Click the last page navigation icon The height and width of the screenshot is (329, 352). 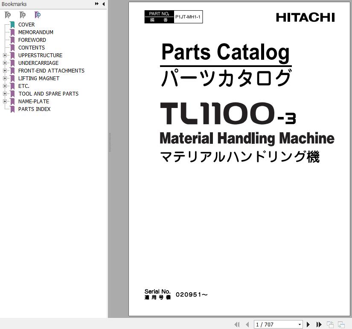[319, 324]
